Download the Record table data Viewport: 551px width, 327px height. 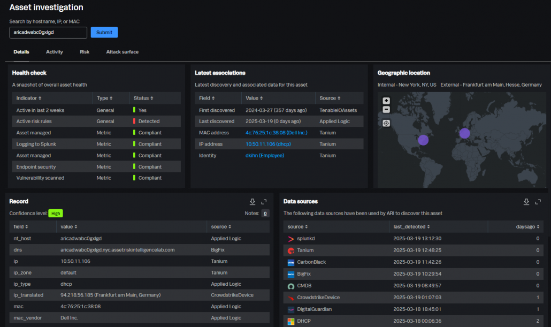(252, 202)
